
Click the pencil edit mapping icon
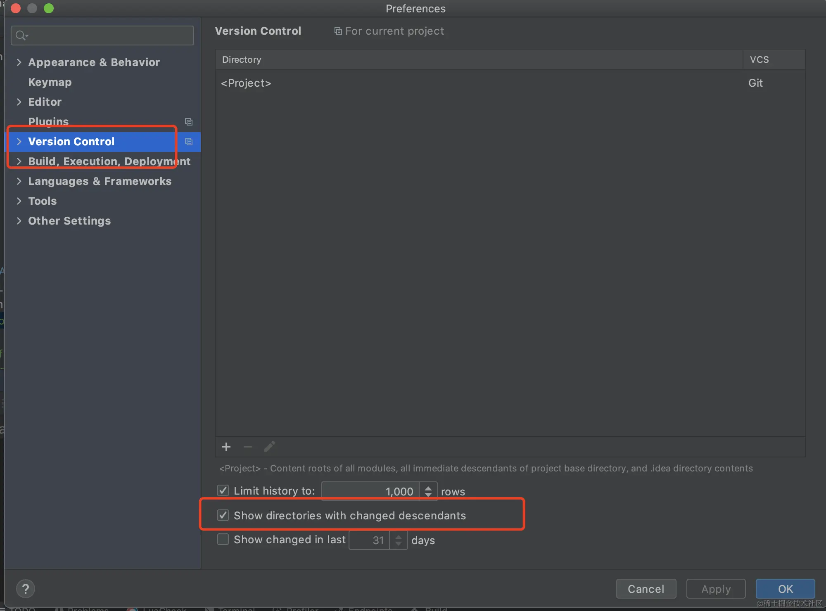(270, 447)
